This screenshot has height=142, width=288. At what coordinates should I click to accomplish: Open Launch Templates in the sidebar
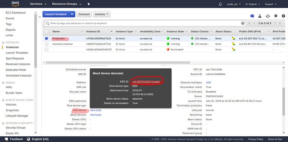[17, 53]
